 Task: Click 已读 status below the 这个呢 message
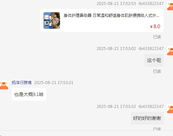point(157,71)
